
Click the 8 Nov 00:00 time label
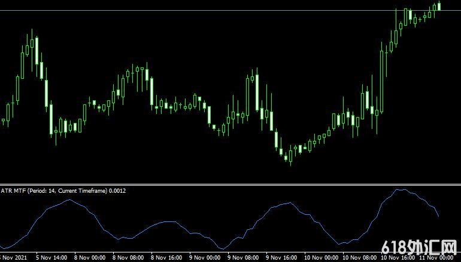pos(90,258)
